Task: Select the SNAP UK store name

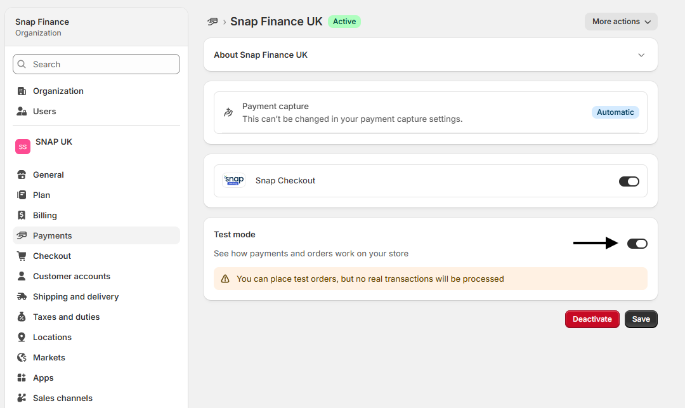Action: [54, 142]
